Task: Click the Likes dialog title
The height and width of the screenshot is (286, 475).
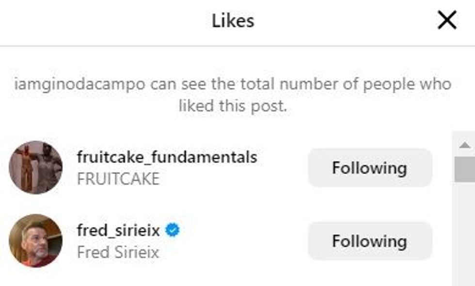Action: 232,19
